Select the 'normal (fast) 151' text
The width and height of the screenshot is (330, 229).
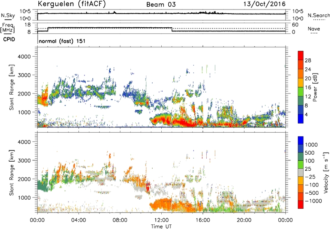coord(62,41)
